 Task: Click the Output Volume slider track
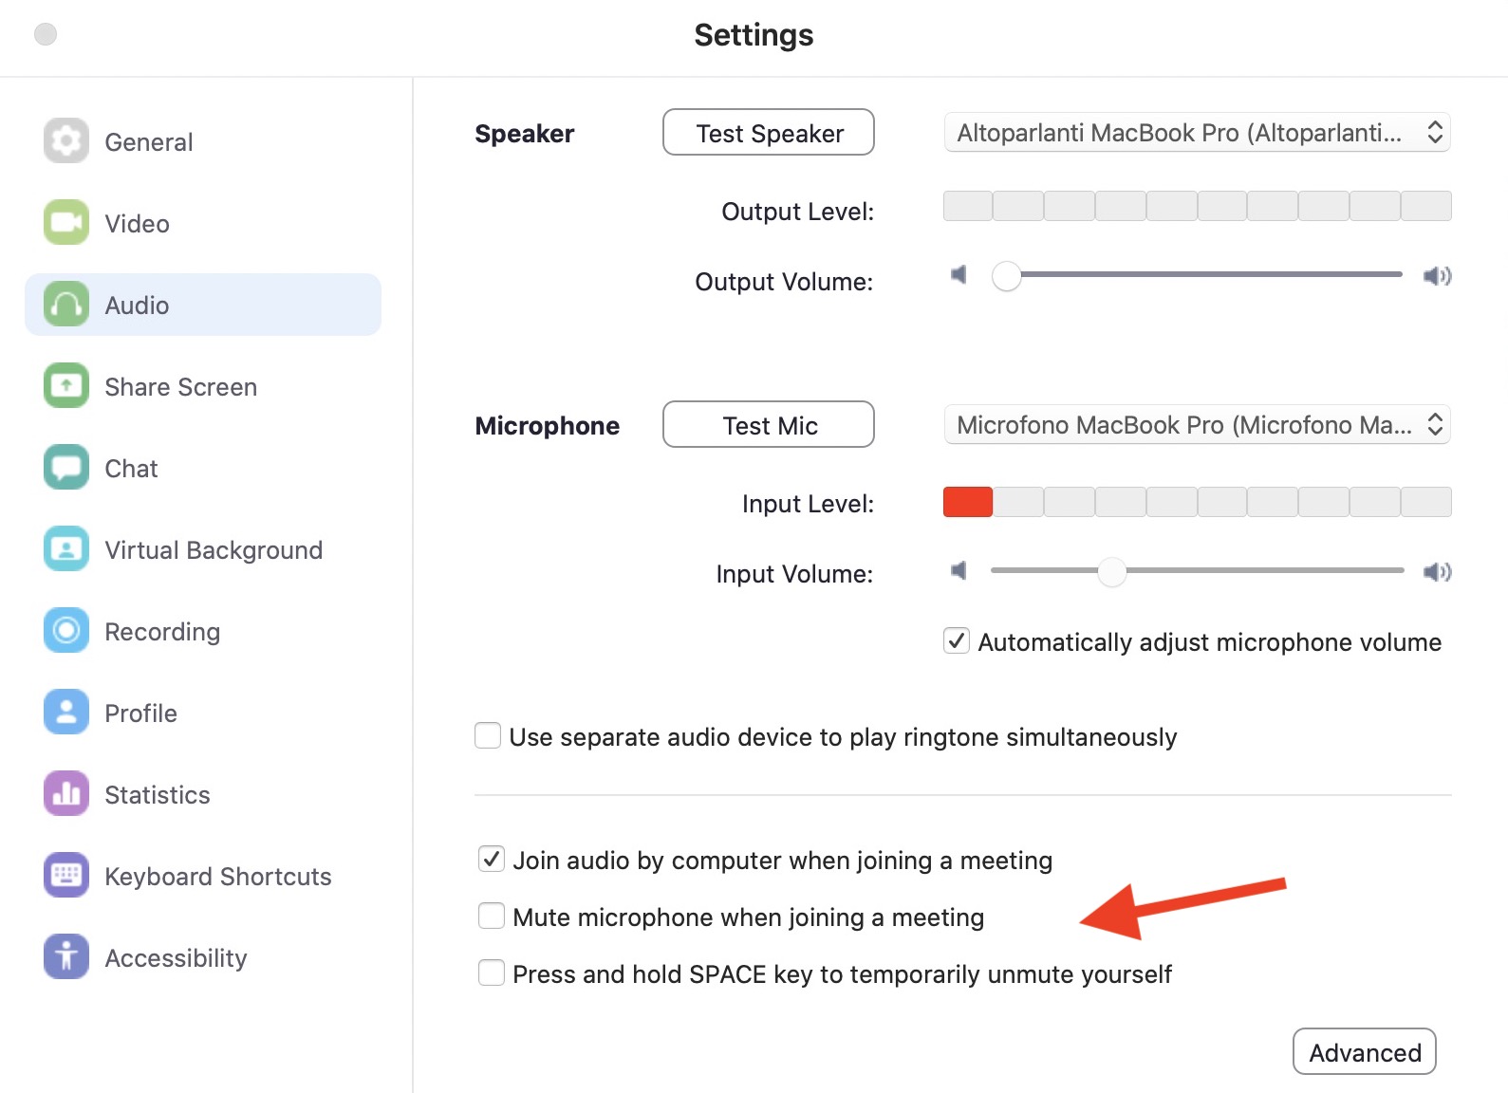[1205, 275]
